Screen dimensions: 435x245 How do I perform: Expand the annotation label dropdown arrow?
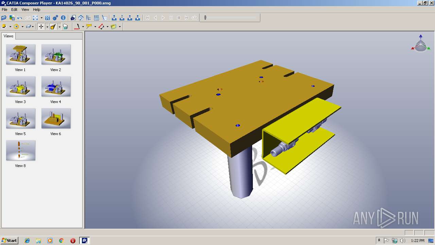pyautogui.click(x=95, y=27)
